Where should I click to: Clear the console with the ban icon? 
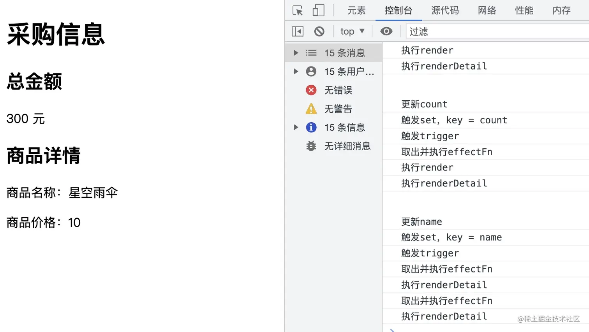point(319,31)
